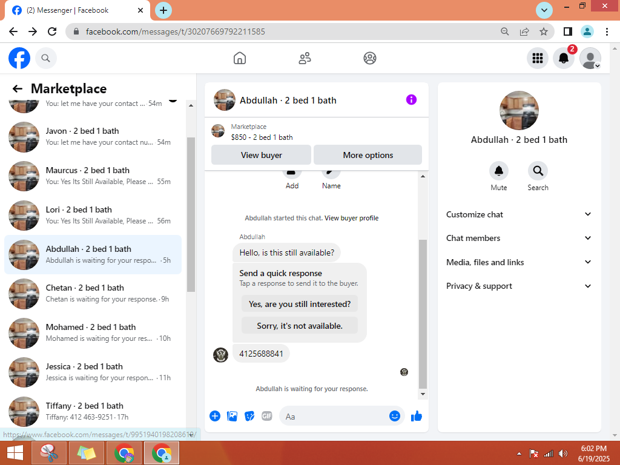Image resolution: width=620 pixels, height=465 pixels.
Task: Open Javon conversation
Action: pos(93,137)
